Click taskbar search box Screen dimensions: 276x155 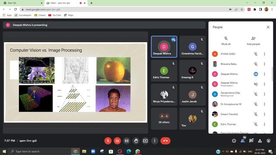coord(40,151)
